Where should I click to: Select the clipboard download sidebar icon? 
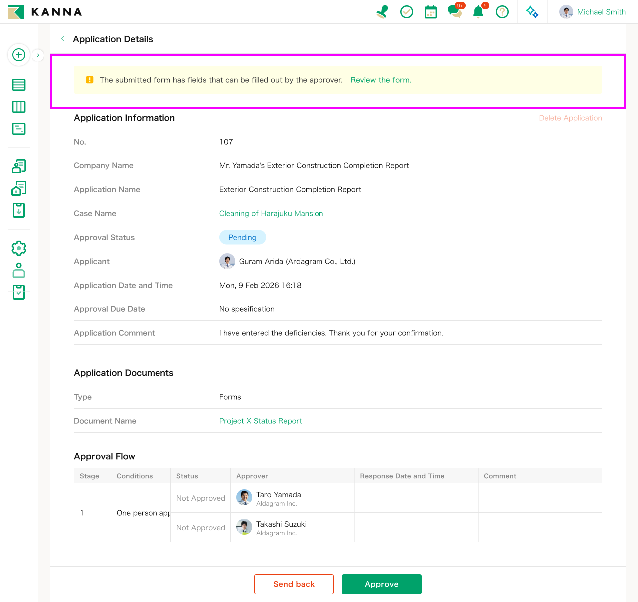click(x=19, y=210)
